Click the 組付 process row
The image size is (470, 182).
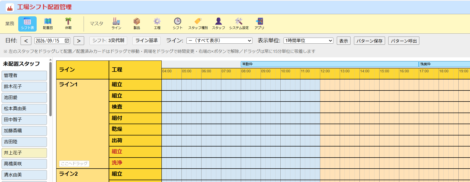coord(135,118)
